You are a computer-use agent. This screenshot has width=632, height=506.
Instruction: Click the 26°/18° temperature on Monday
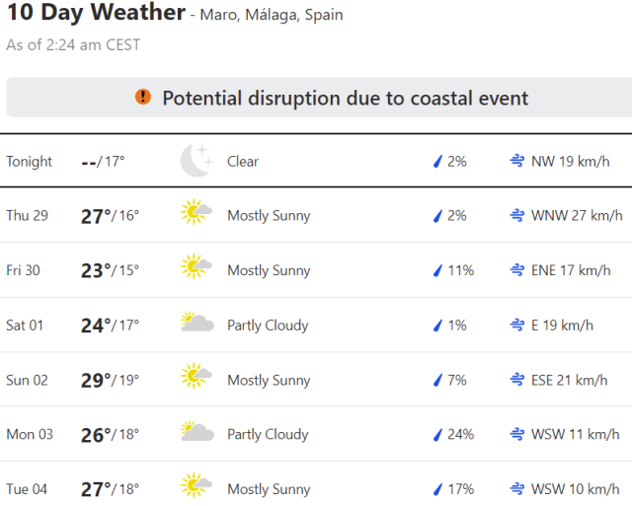110,434
